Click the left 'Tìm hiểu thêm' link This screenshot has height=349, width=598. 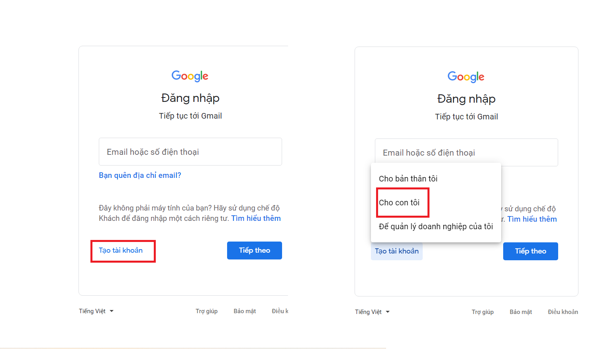pos(256,218)
